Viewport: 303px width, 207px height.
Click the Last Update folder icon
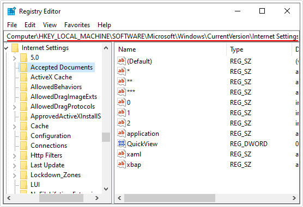pos(23,165)
